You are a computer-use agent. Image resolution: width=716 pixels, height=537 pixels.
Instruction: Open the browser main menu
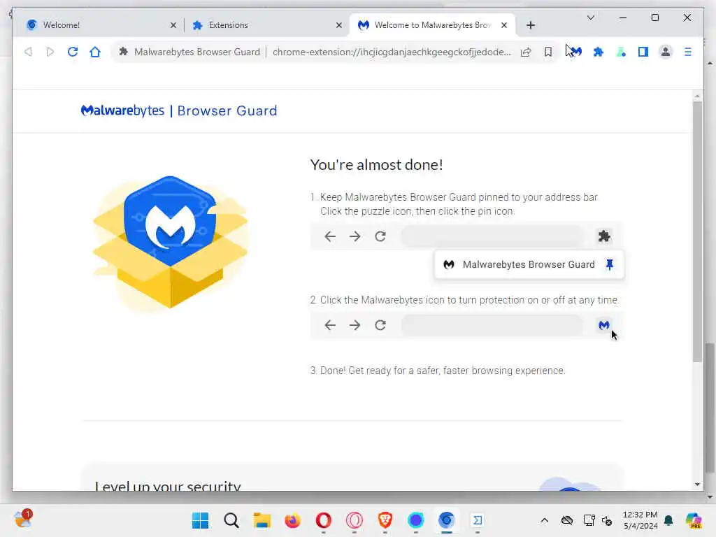tap(688, 52)
